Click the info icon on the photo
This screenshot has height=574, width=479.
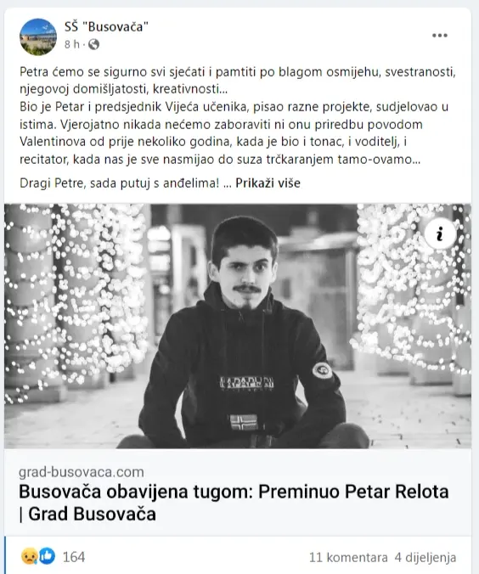(440, 234)
